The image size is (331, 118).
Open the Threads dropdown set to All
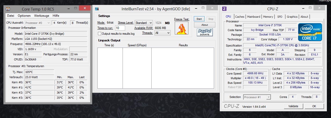click(162, 33)
